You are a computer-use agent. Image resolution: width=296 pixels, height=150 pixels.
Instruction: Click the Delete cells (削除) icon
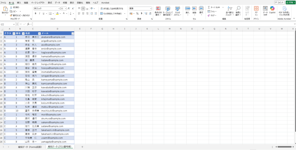tap(195, 8)
